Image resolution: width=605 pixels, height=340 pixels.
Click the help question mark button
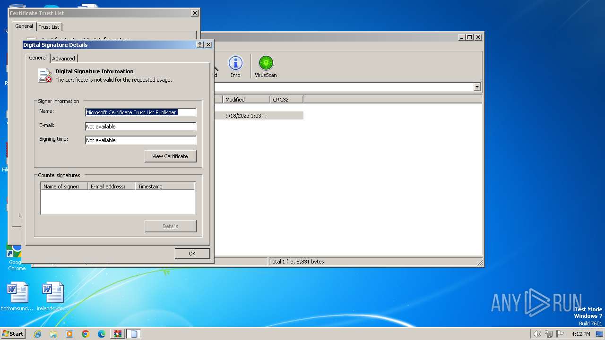(x=200, y=45)
